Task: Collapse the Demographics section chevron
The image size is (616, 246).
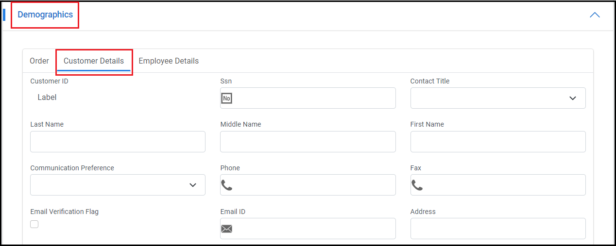Action: coord(594,15)
